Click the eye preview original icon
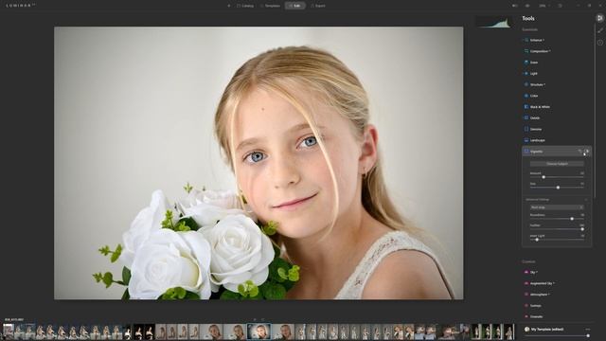Screen dimensions: 606x341 (x=527, y=6)
